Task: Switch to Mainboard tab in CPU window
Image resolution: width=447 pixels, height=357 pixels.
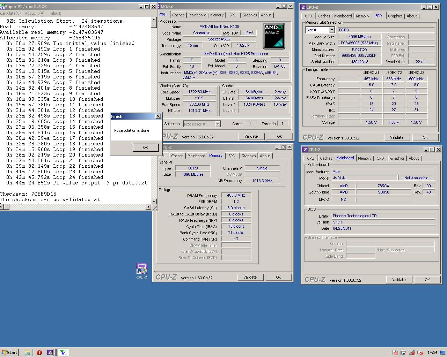Action: click(197, 15)
